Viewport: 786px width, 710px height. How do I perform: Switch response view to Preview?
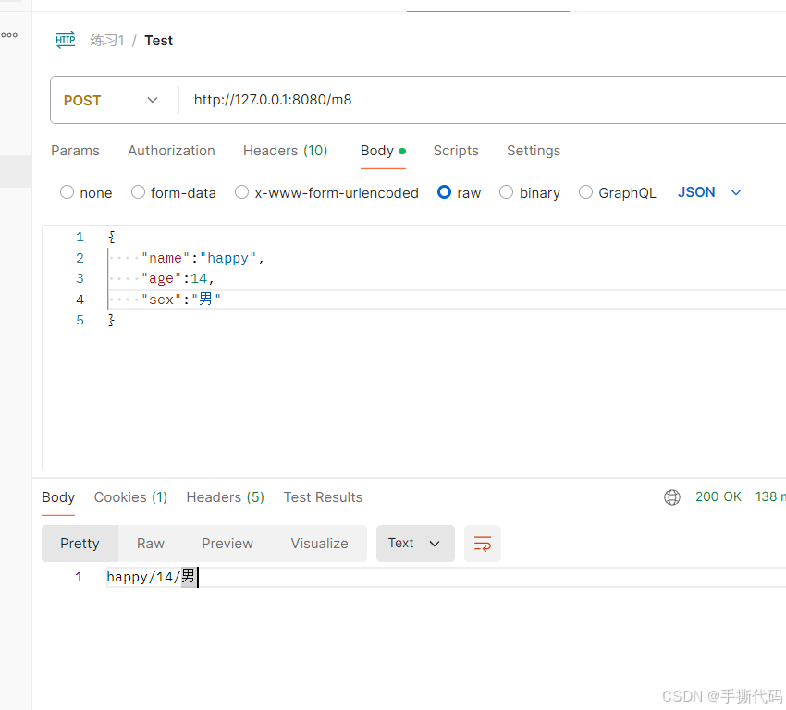(x=227, y=544)
